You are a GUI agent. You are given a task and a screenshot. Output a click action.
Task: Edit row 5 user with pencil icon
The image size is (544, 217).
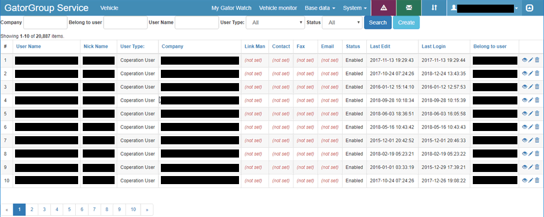pyautogui.click(x=531, y=114)
